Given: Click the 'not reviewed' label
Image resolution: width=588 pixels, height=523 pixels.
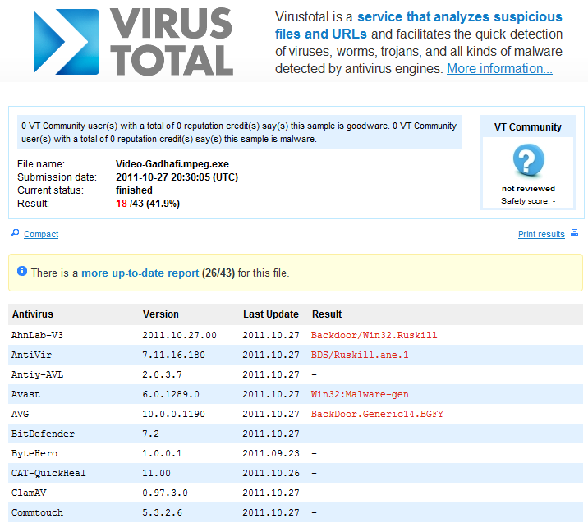Looking at the screenshot, I should click(x=528, y=189).
